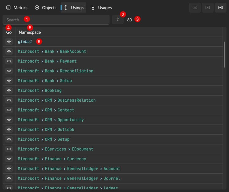Click the link icon for Microsoft Bank BankAccount

click(x=9, y=51)
